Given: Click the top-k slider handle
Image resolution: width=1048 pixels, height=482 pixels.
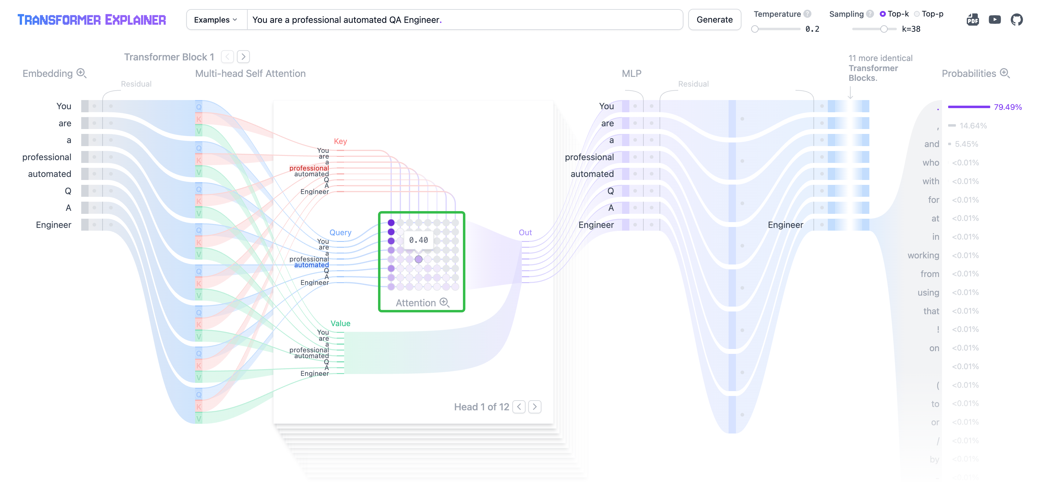Looking at the screenshot, I should coord(884,29).
